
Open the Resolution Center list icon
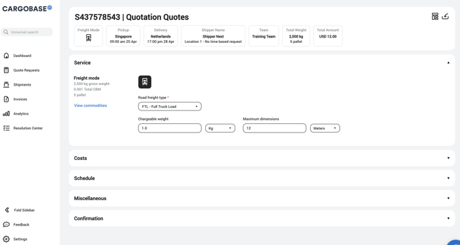6,128
